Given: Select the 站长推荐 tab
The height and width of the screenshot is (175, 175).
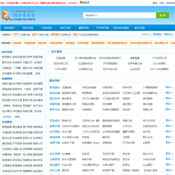Looking at the screenshot, I should click(56, 52).
